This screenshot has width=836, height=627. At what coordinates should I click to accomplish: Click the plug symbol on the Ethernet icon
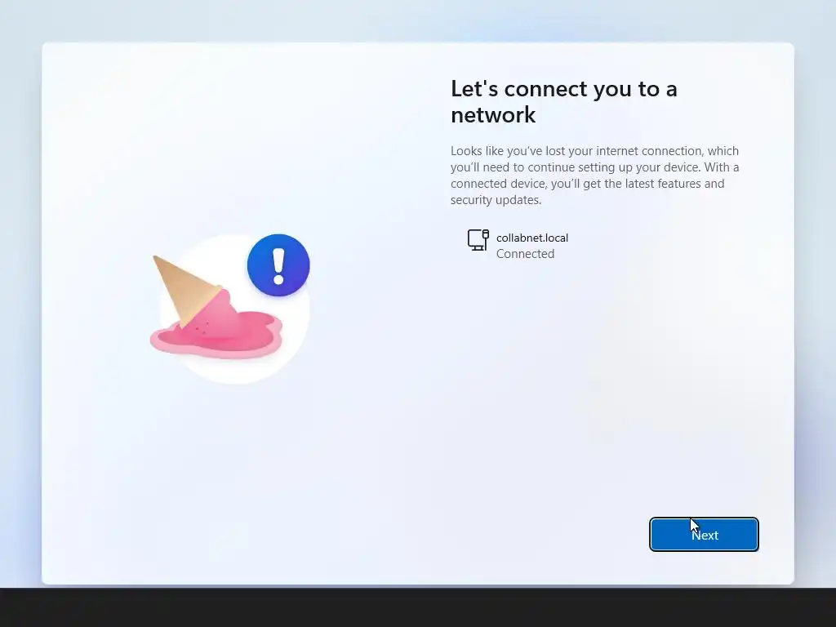click(x=485, y=236)
